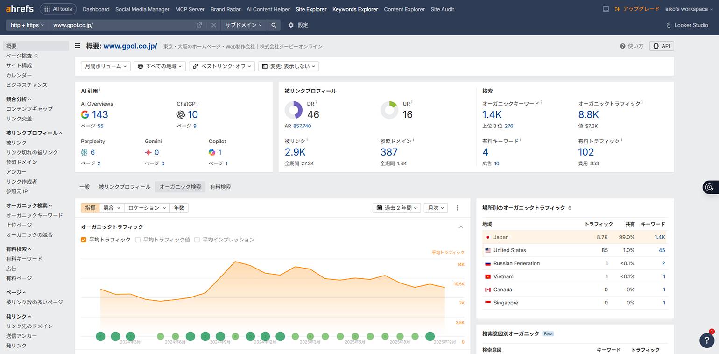Click the search magnifier icon in URL bar

[x=274, y=25]
